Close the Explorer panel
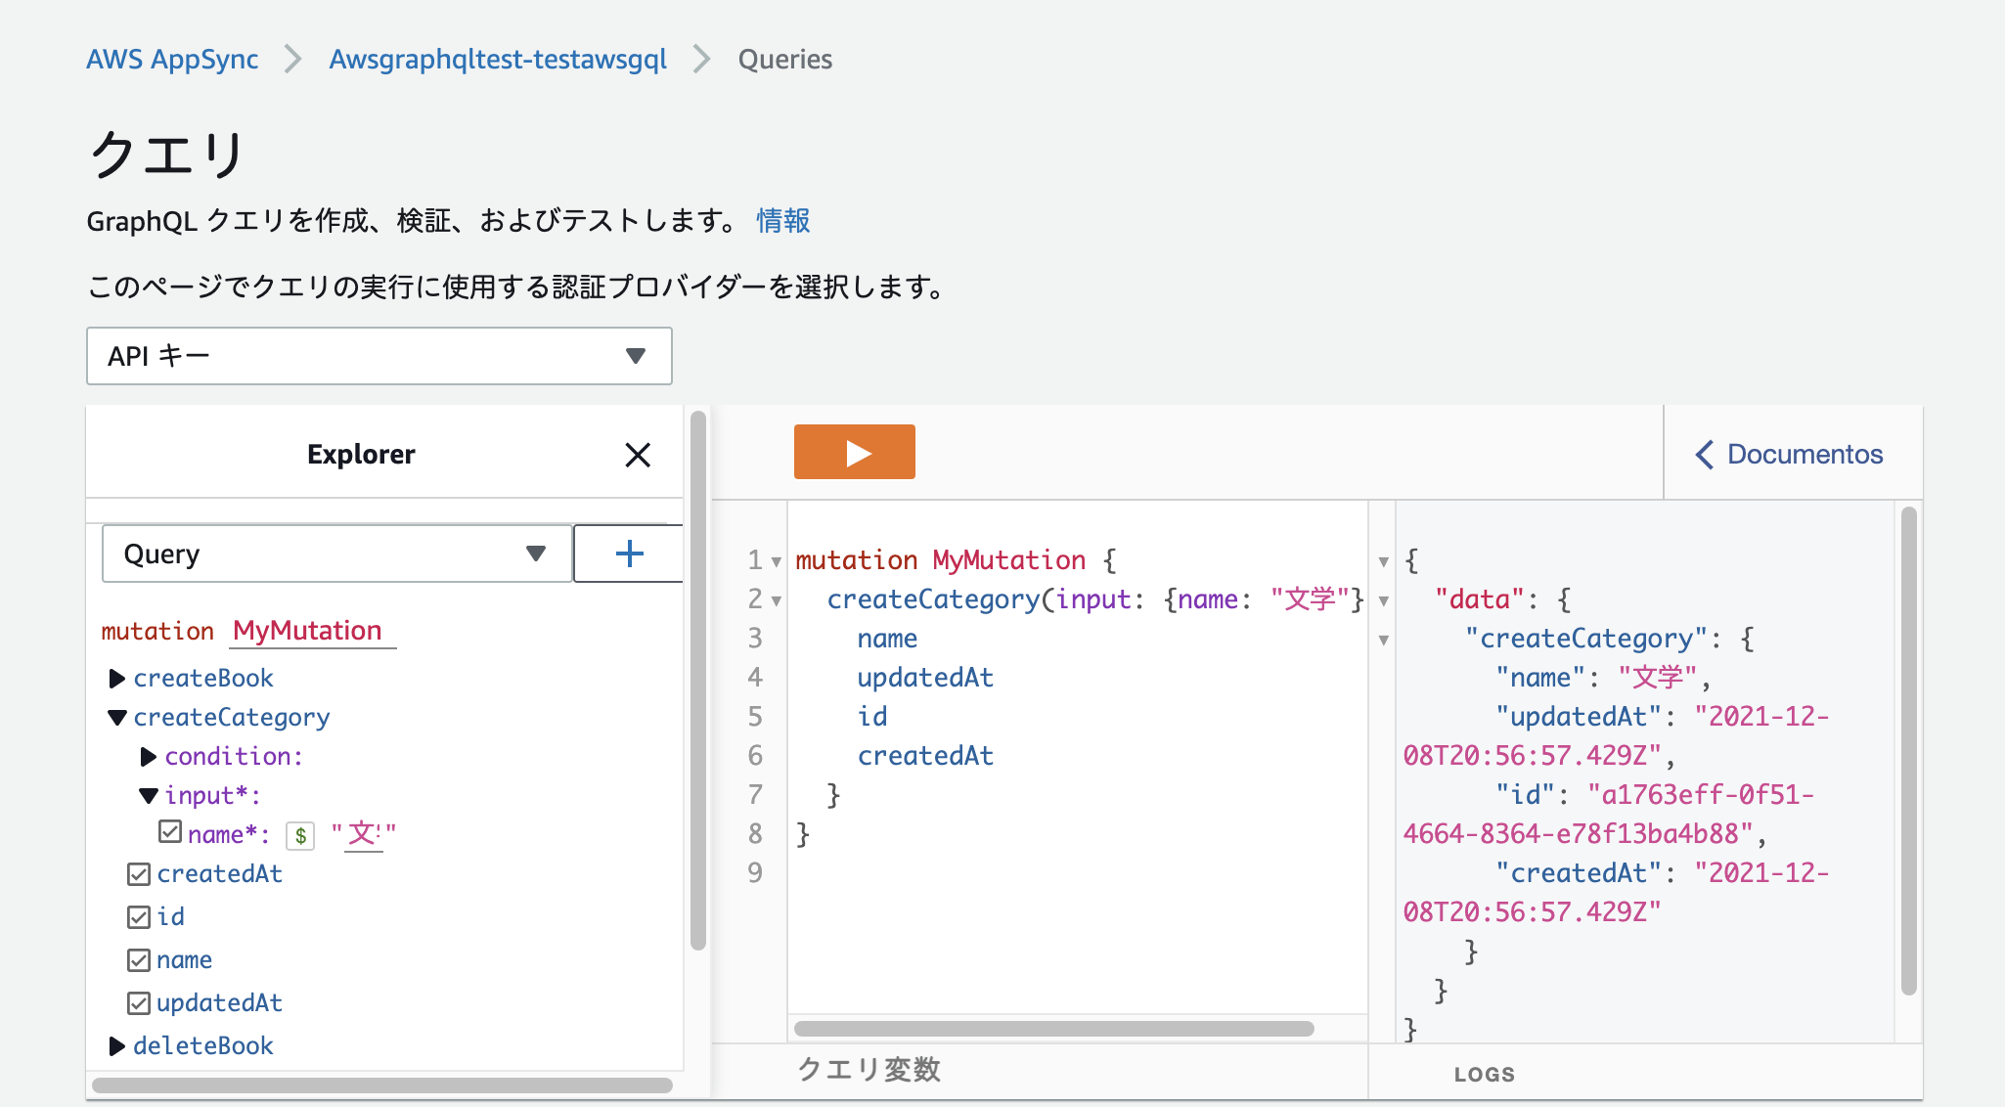 (x=638, y=455)
